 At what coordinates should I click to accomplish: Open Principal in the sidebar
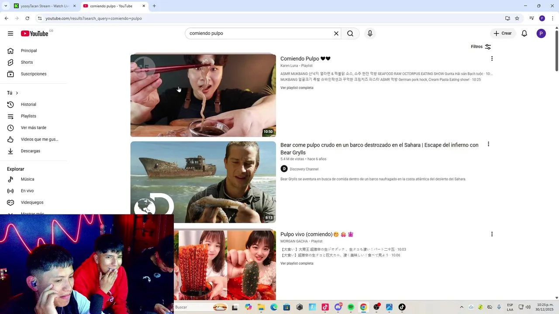[x=29, y=51]
